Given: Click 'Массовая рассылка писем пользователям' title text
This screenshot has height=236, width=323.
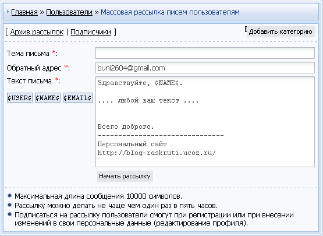Looking at the screenshot, I should [170, 12].
